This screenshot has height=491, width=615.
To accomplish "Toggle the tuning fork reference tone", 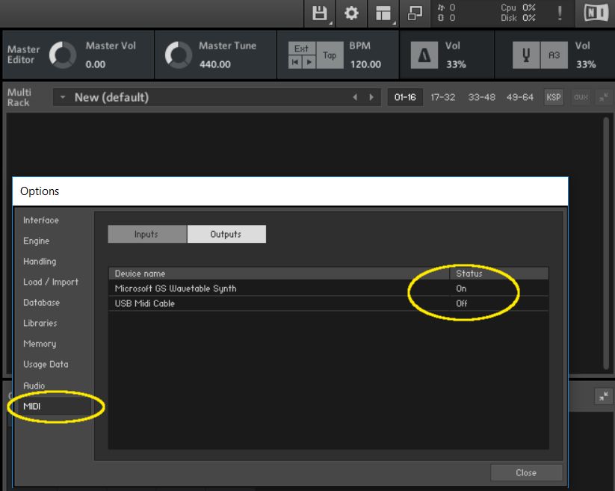I will tap(526, 55).
